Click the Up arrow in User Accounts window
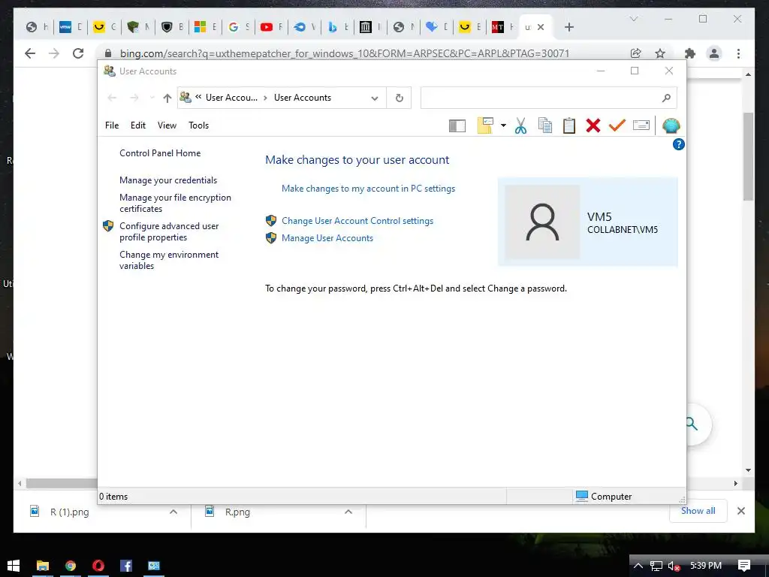Viewport: 769px width, 577px height. click(x=167, y=98)
